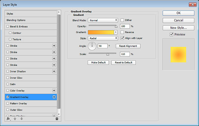Viewport: 199px width, 126px height.
Task: Add another Gradient Overlay with plus icon
Action: pos(54,97)
